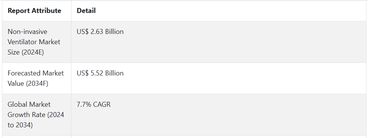Click the US$ 2.63 Billion value

coord(100,32)
